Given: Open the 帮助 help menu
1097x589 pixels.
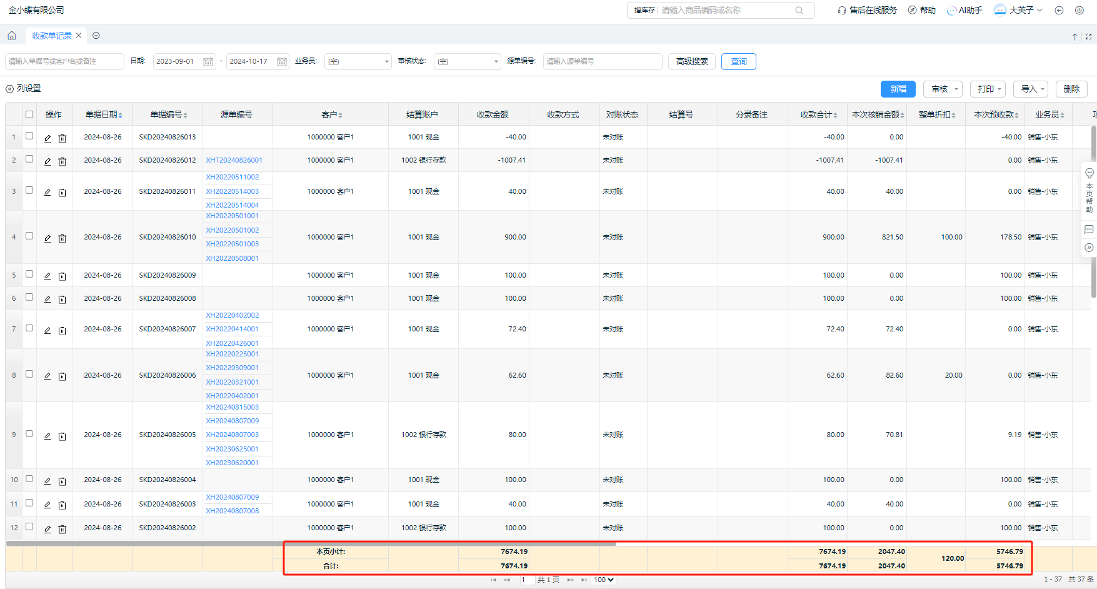Looking at the screenshot, I should 922,11.
